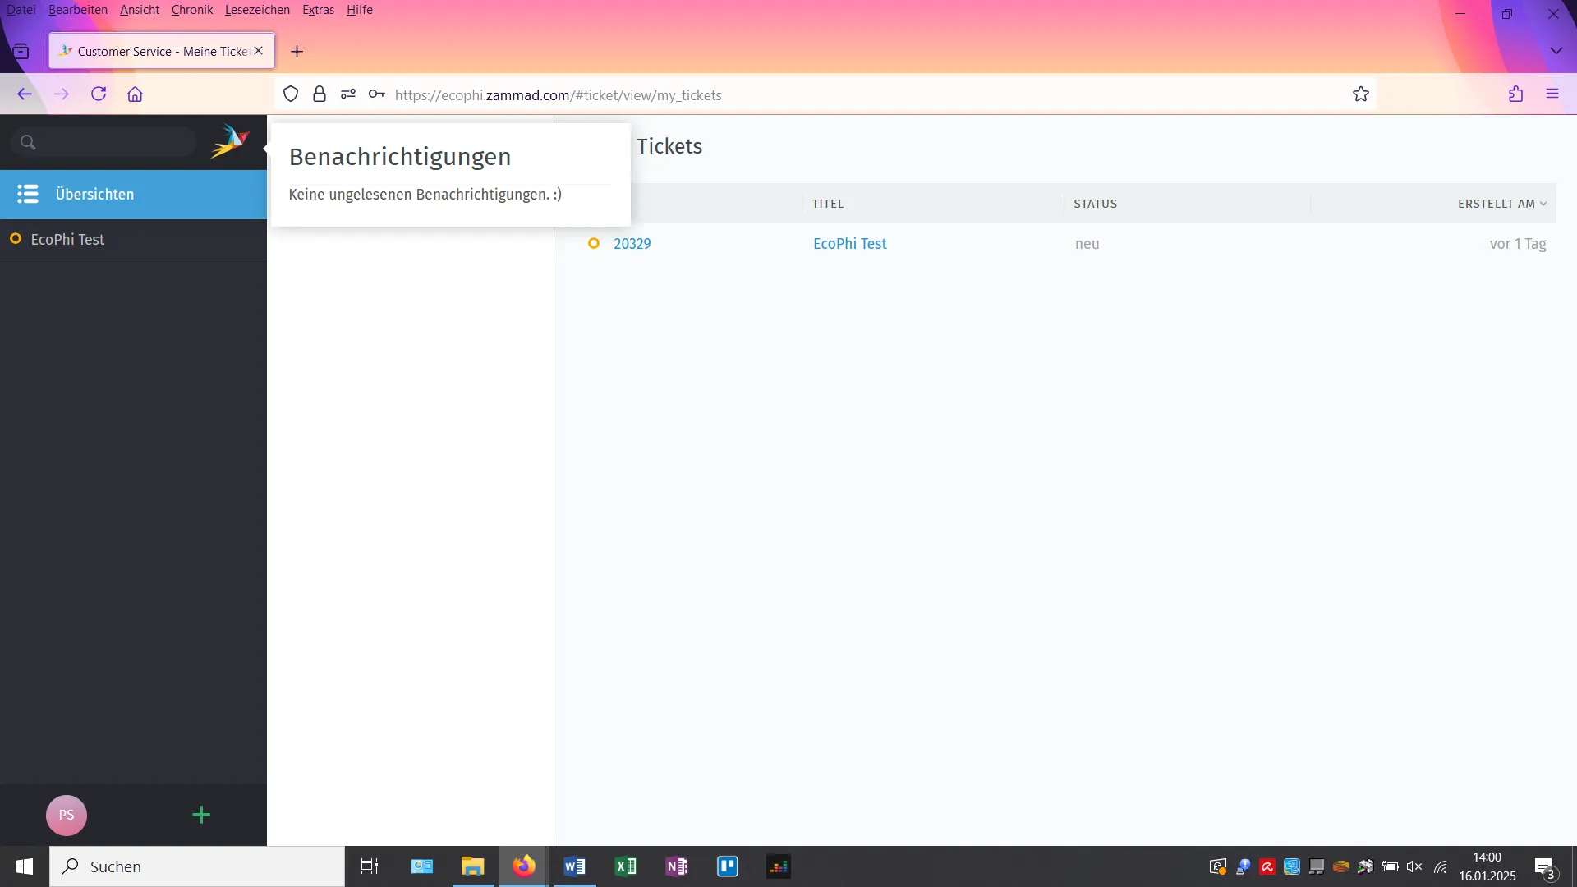The image size is (1577, 887).
Task: Unmute the system volume in the tray
Action: click(x=1414, y=866)
